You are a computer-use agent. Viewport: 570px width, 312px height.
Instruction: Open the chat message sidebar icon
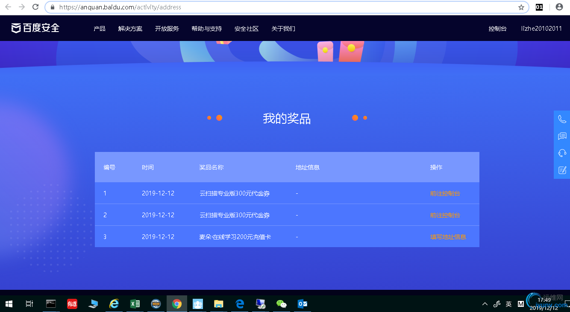(562, 136)
